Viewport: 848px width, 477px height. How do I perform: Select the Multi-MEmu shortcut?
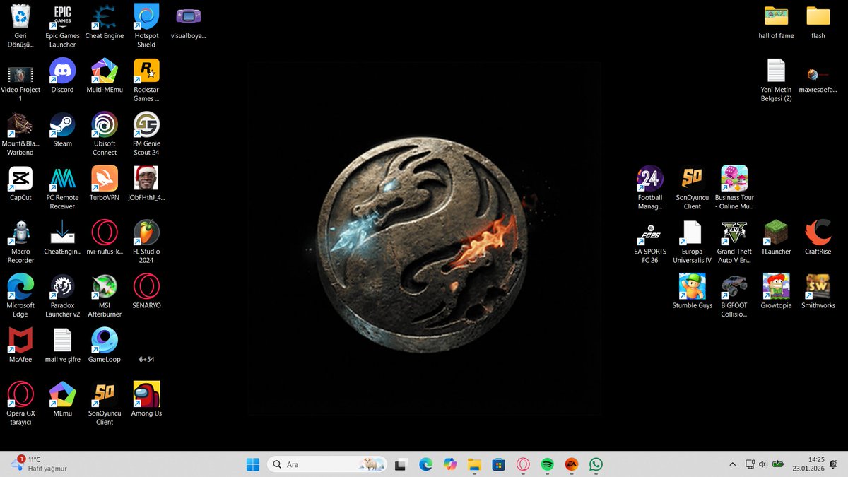[x=105, y=75]
